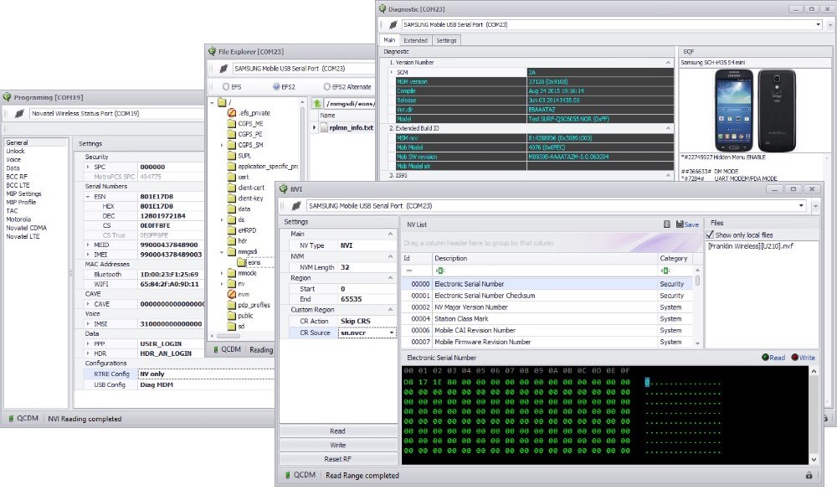
Task: Select the EFS radio button
Action: click(226, 86)
